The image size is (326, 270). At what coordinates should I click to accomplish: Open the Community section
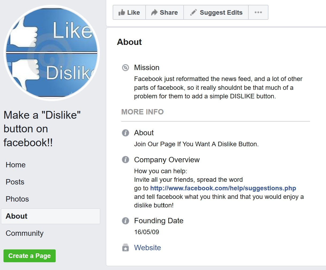(24, 233)
